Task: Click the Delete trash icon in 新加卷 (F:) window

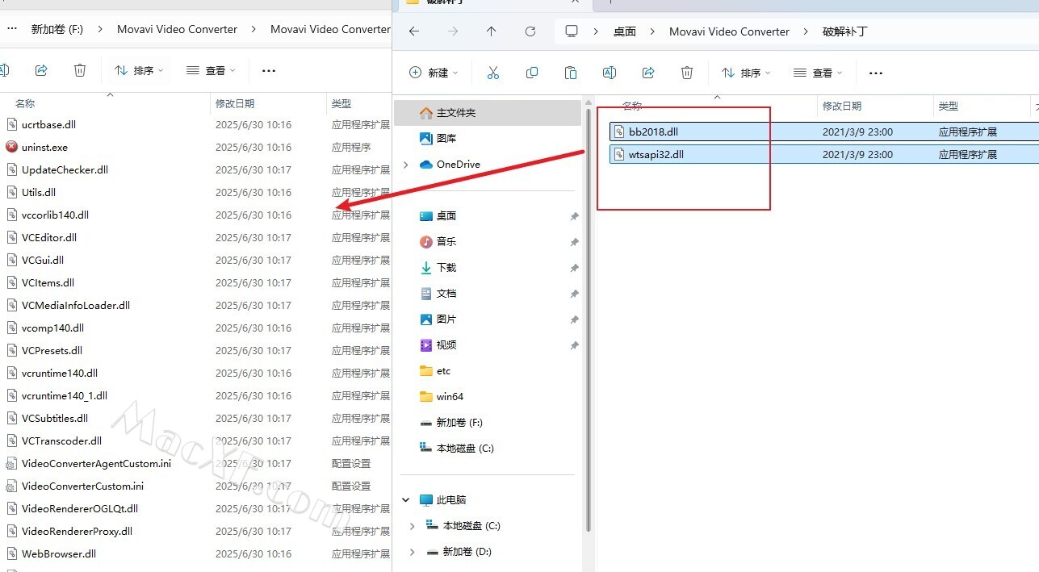Action: click(x=80, y=70)
